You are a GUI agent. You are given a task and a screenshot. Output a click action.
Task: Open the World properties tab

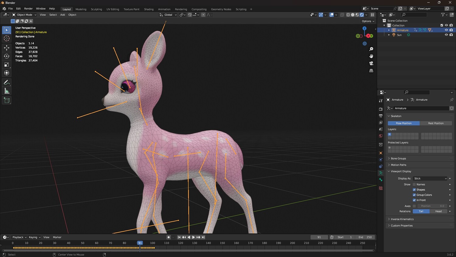tap(381, 136)
